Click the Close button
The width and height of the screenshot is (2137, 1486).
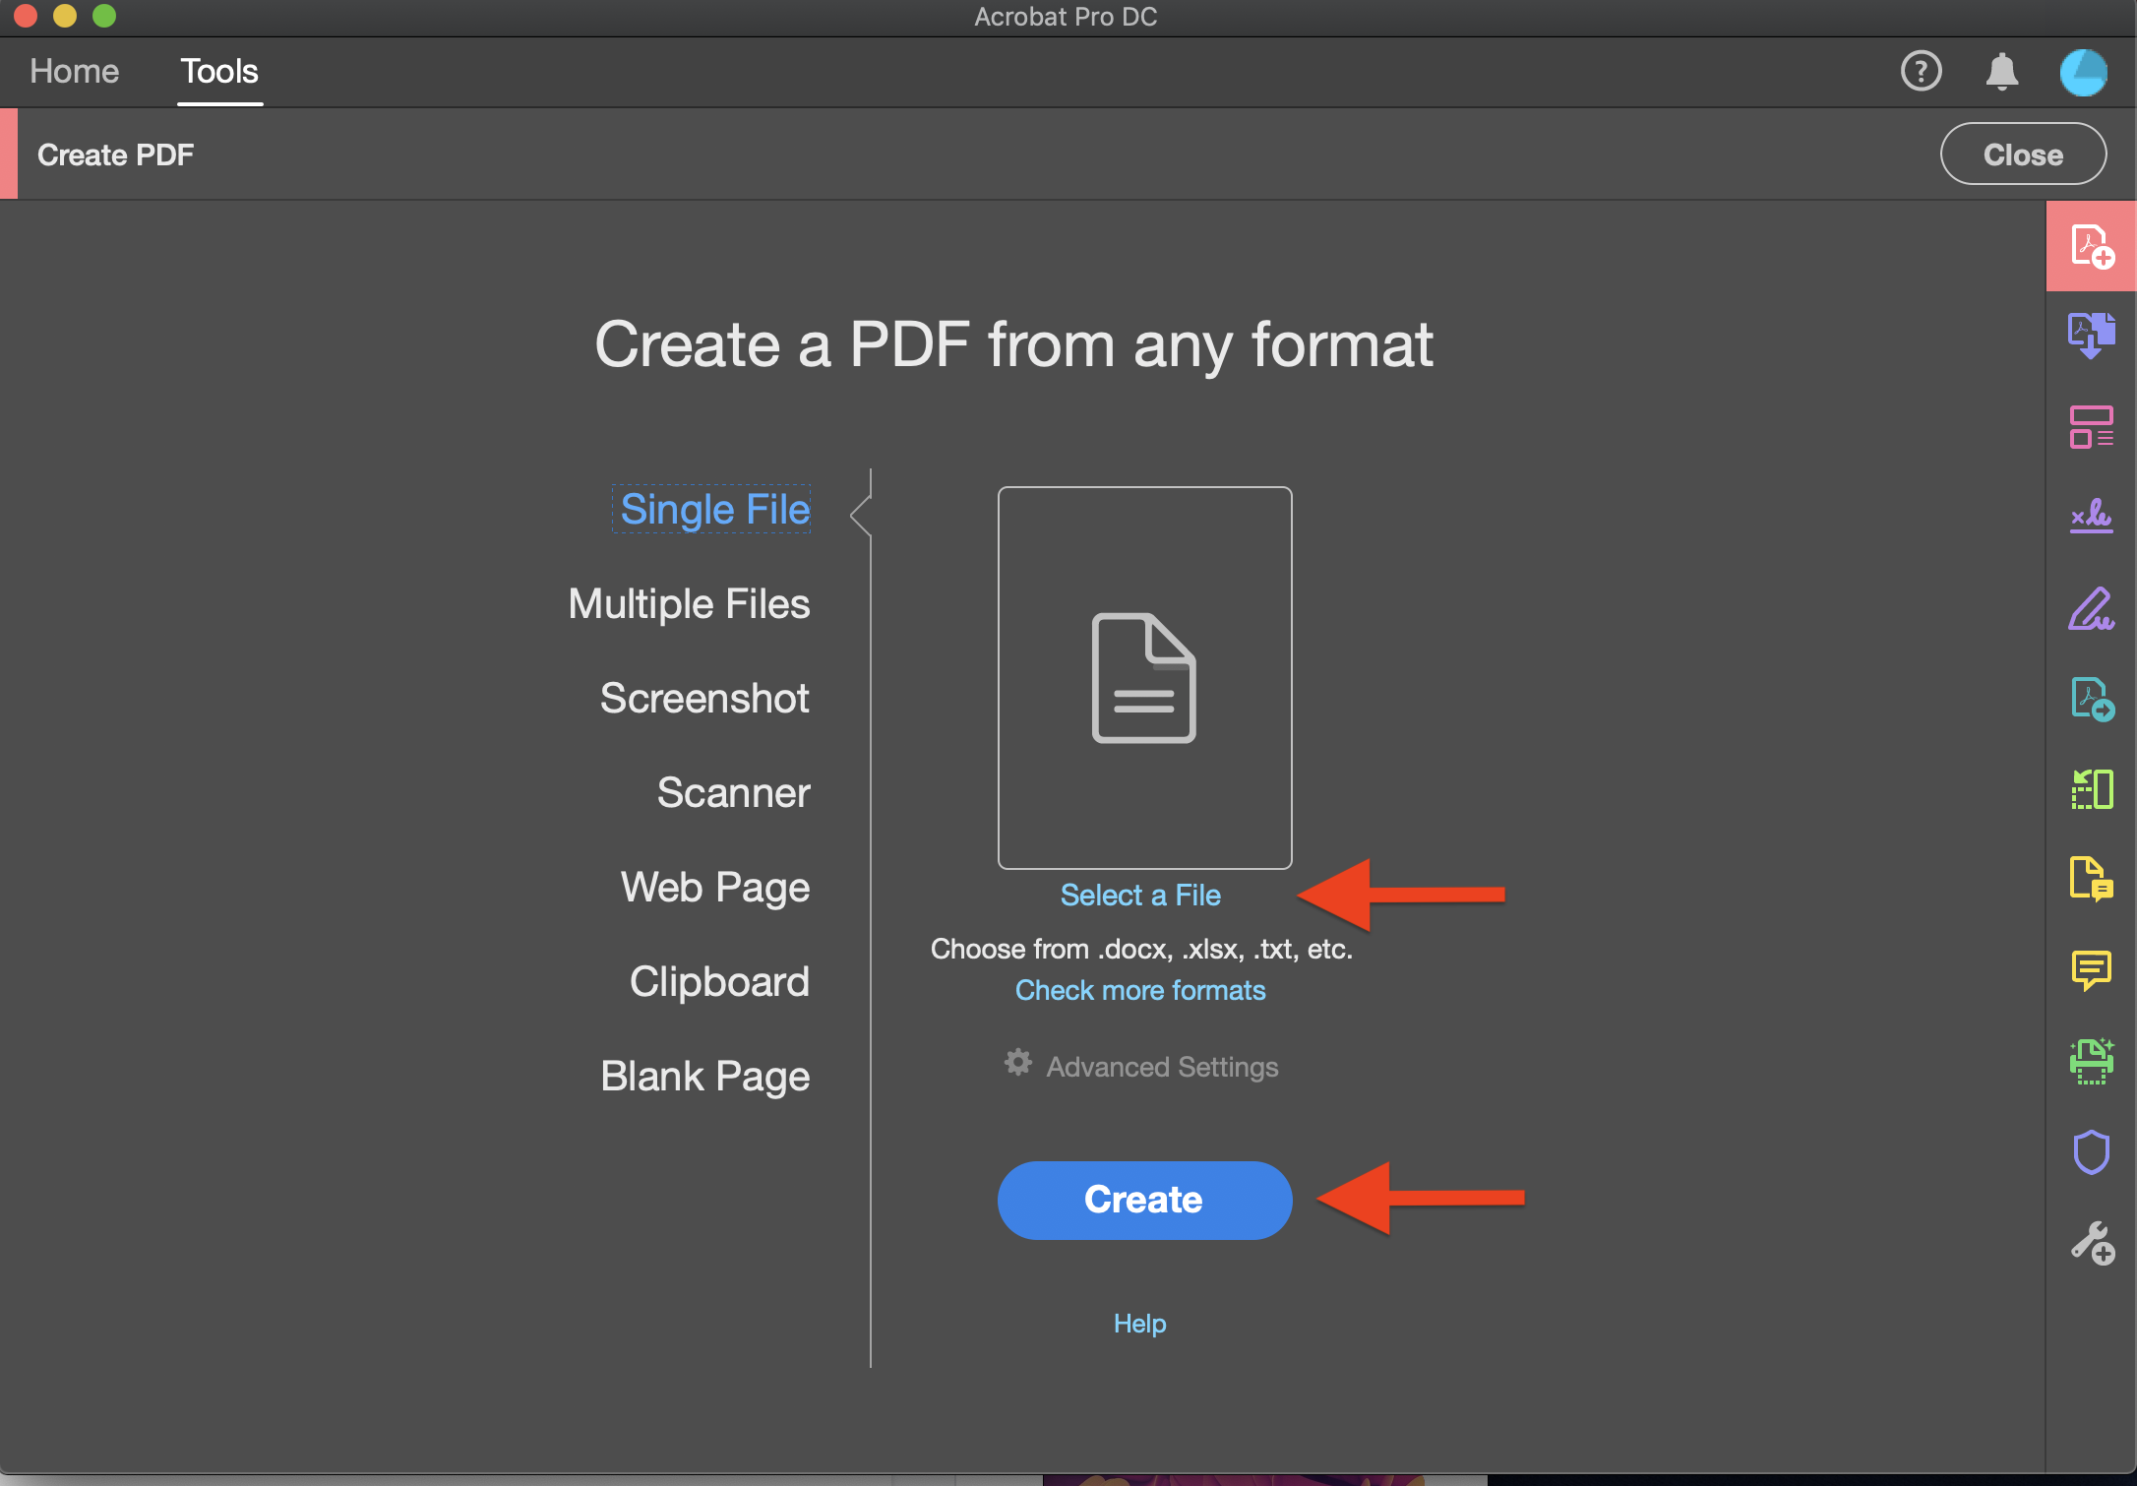pos(2023,155)
